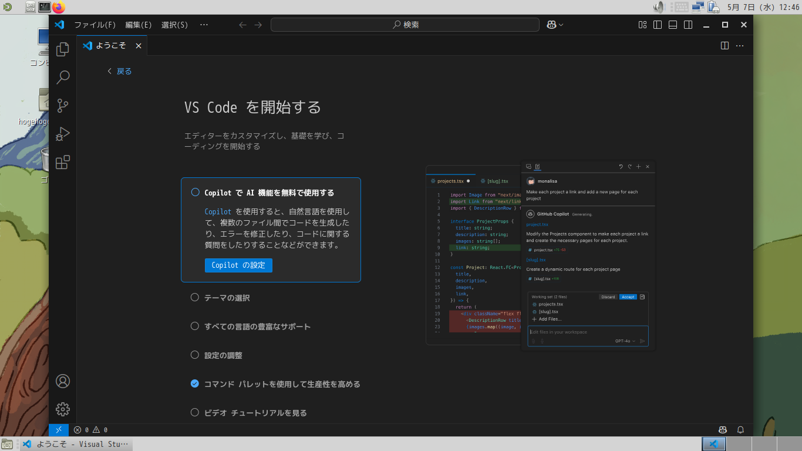Screen dimensions: 802x451
Task: Open the date and time clock
Action: click(763, 7)
